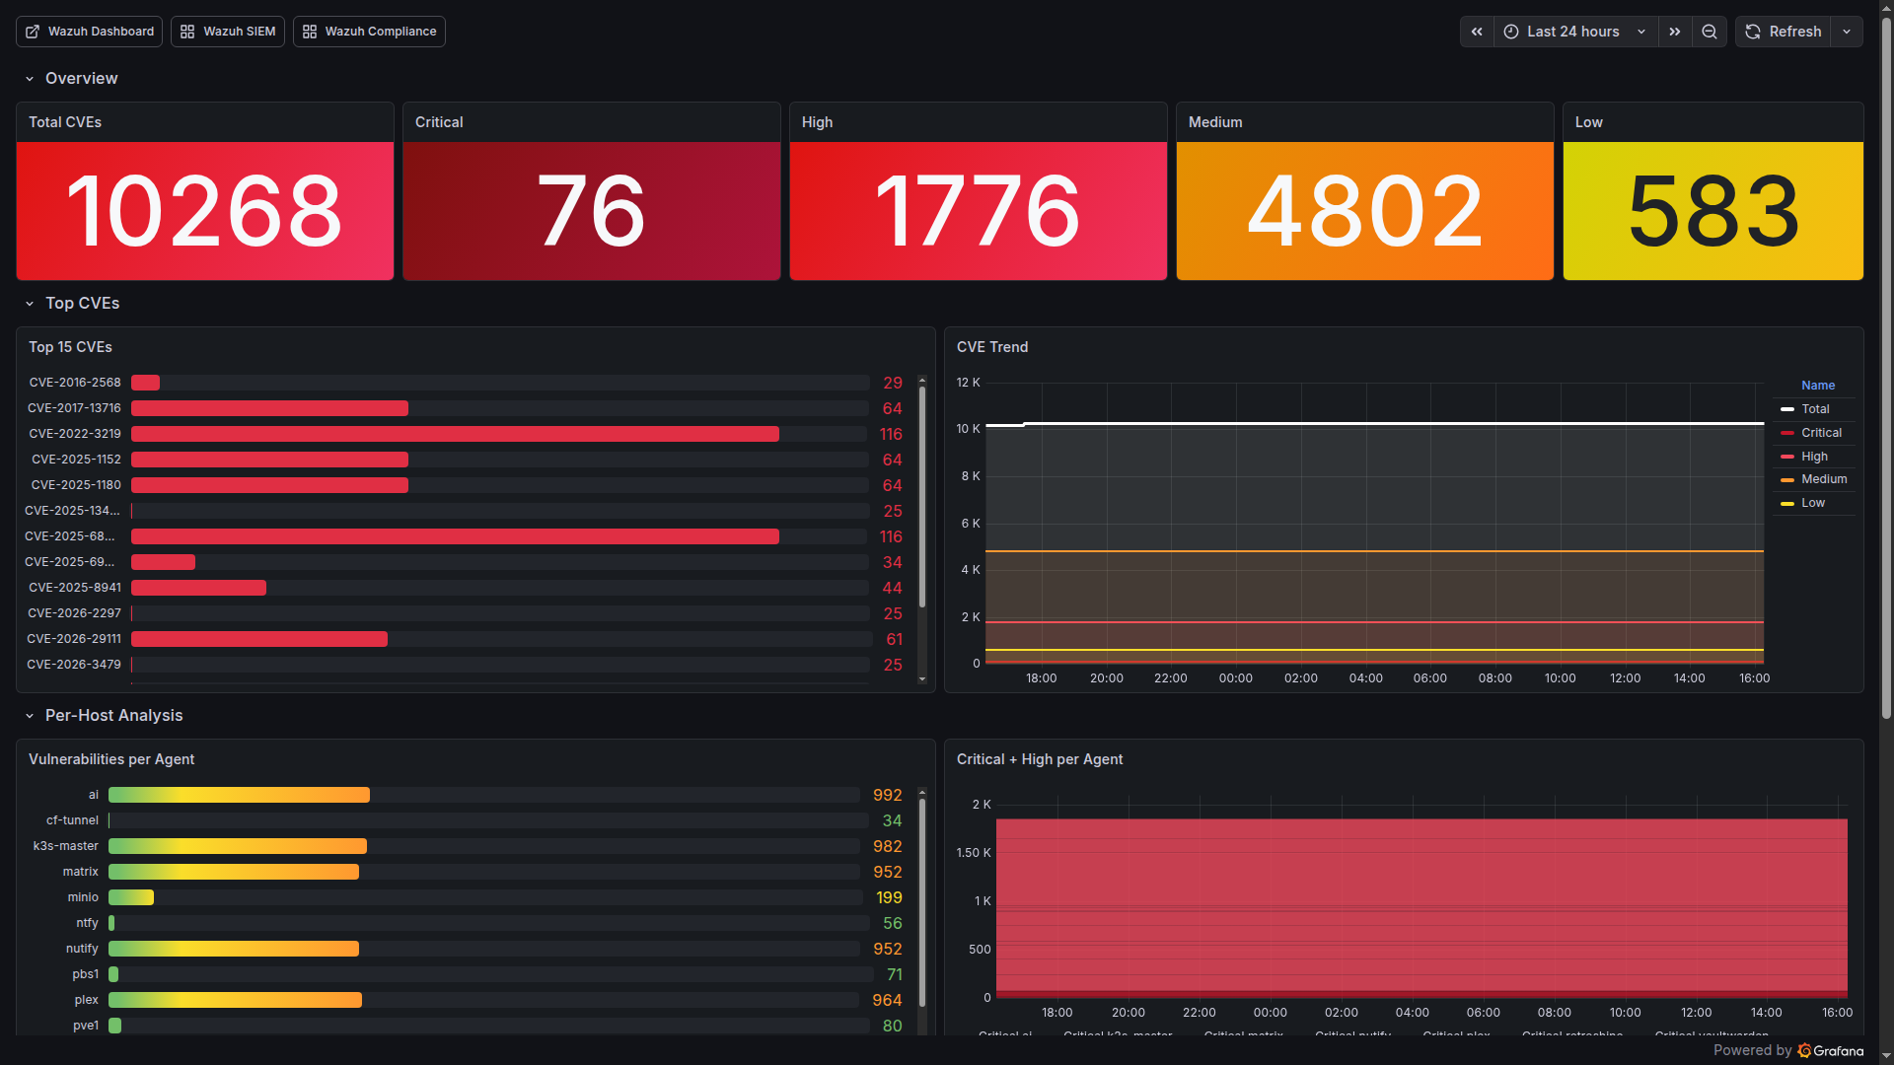Click the grid icon beside Wazuh Compliance

pyautogui.click(x=310, y=32)
